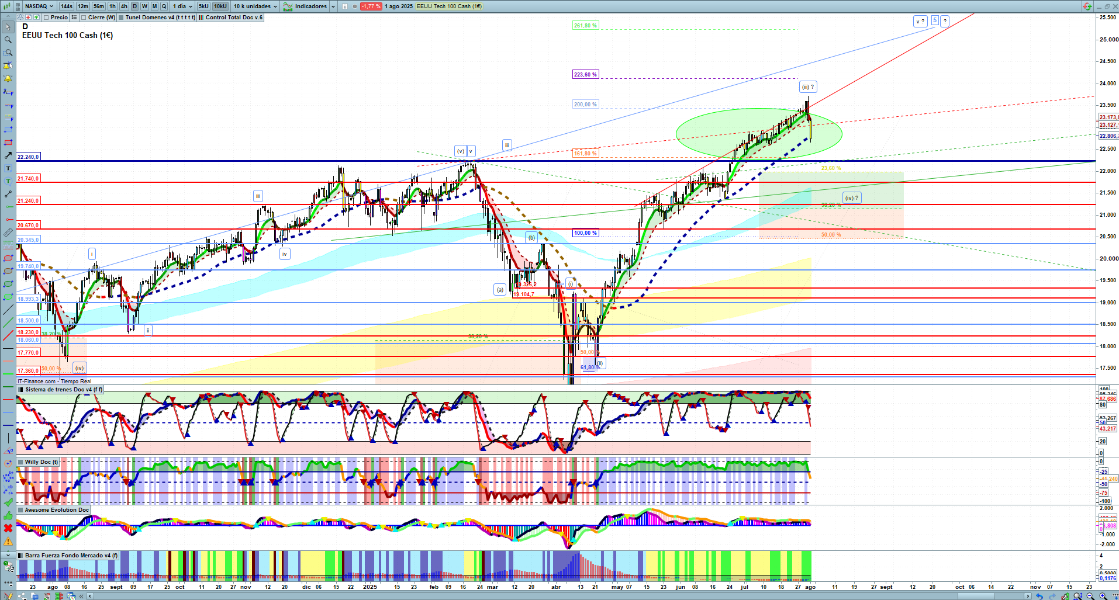Select the angle measurement tool
This screenshot has height=600, width=1119.
coord(8,451)
